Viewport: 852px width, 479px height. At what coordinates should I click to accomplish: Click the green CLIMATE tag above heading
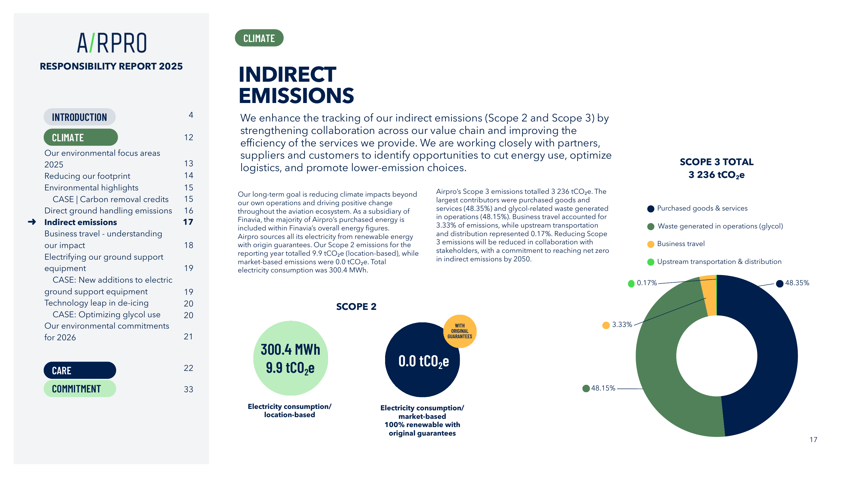259,38
